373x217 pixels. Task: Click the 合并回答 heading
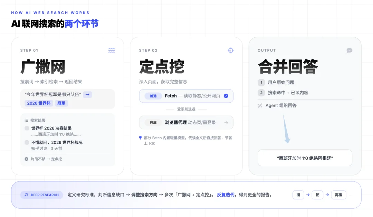(x=288, y=67)
